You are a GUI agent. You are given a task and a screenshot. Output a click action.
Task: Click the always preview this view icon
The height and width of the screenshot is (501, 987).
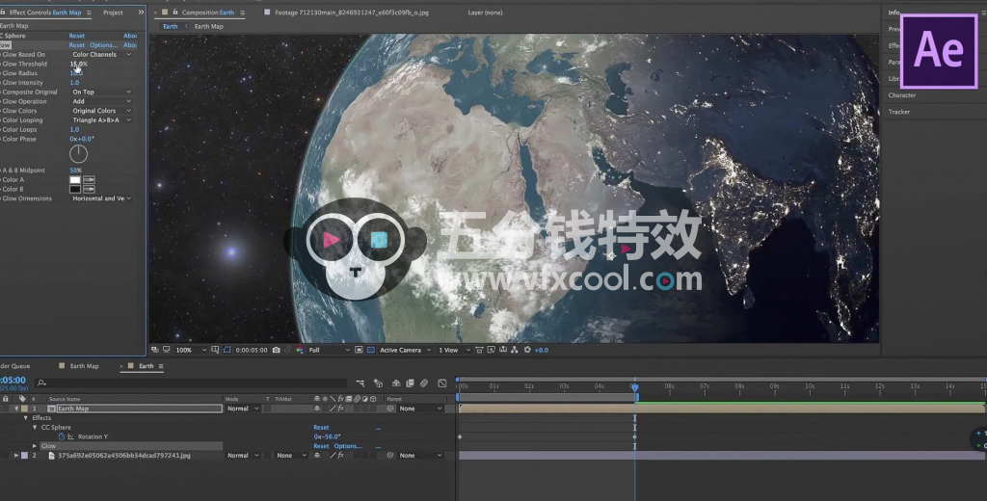[x=153, y=350]
